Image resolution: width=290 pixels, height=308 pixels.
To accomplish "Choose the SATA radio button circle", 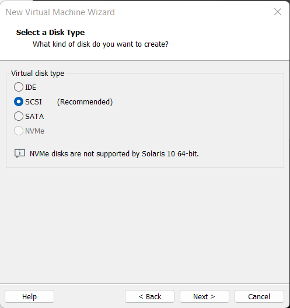I will tap(19, 116).
